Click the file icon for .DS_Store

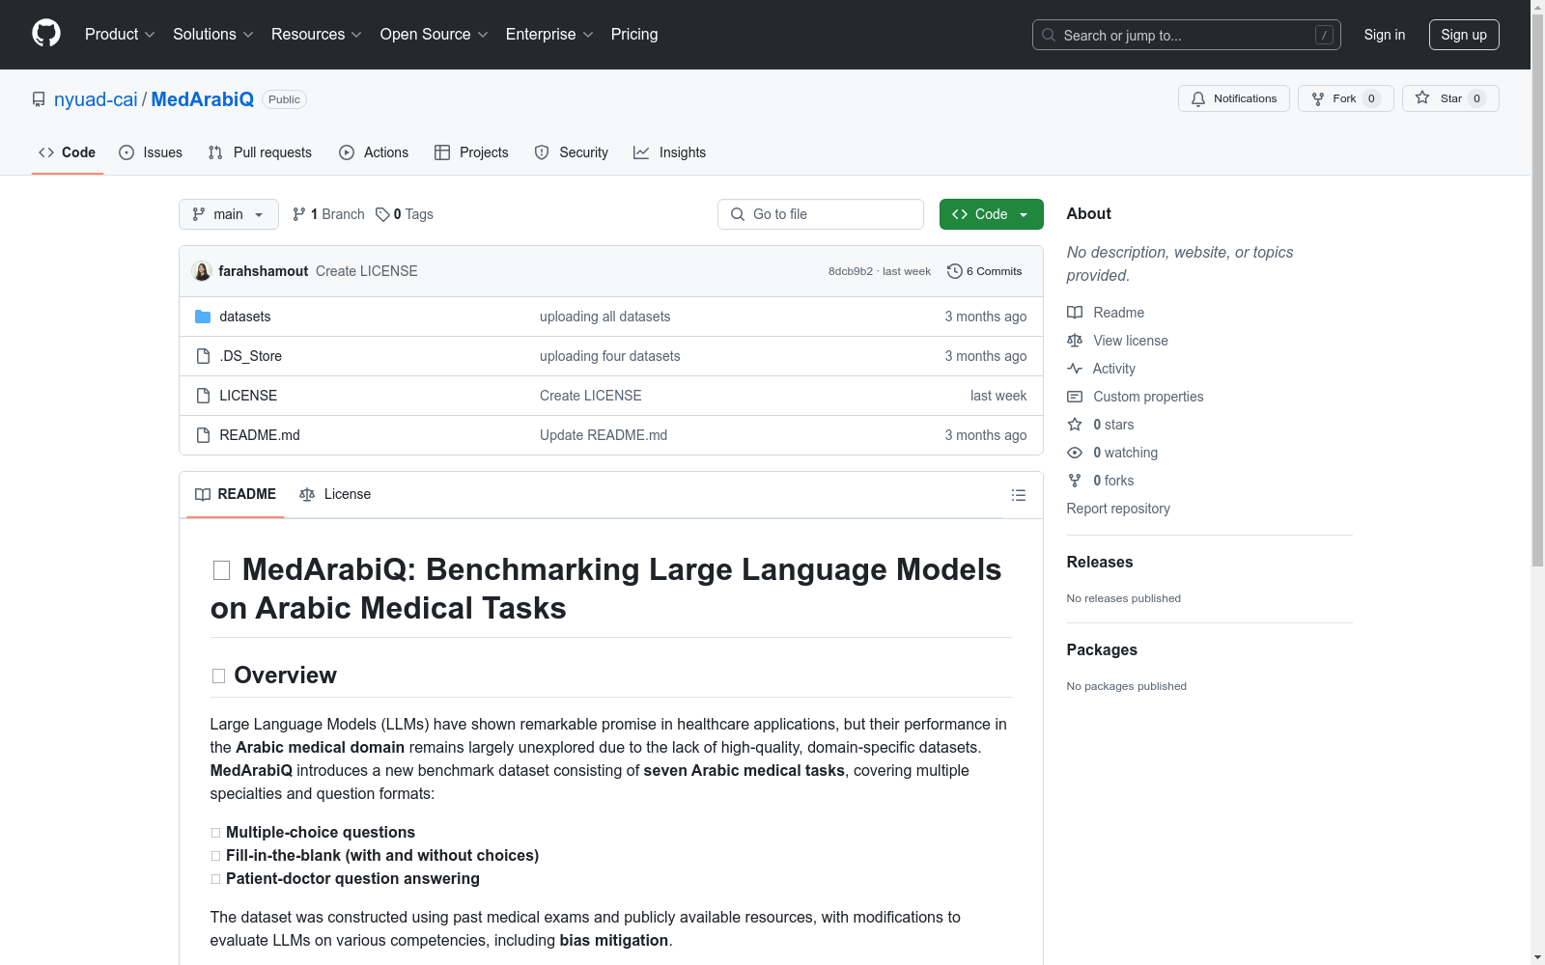(x=203, y=356)
